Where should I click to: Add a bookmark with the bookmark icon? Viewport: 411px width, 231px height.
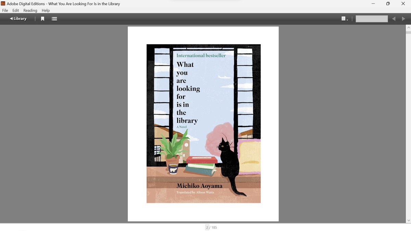coord(43,19)
